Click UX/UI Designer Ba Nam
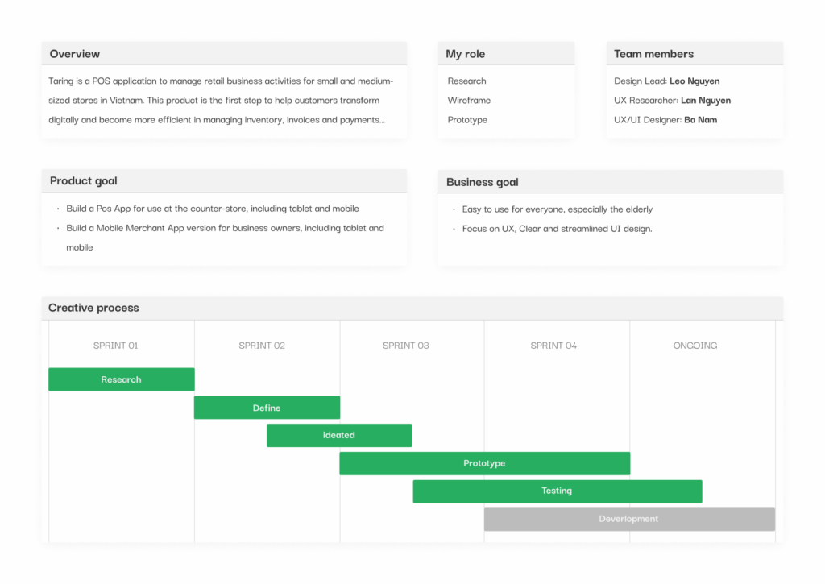The width and height of the screenshot is (825, 584). tap(700, 120)
